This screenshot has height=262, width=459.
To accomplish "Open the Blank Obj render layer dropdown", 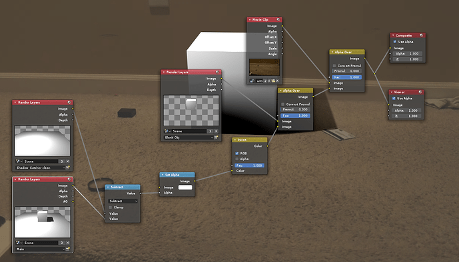I will tap(189, 137).
